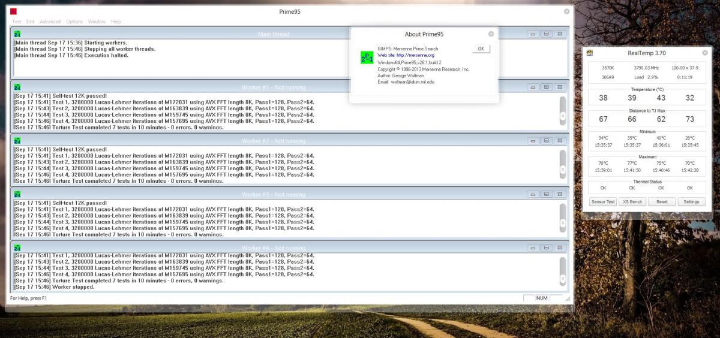The height and width of the screenshot is (338, 720).
Task: Minimize the Worker #2 child window
Action: pyautogui.click(x=533, y=141)
